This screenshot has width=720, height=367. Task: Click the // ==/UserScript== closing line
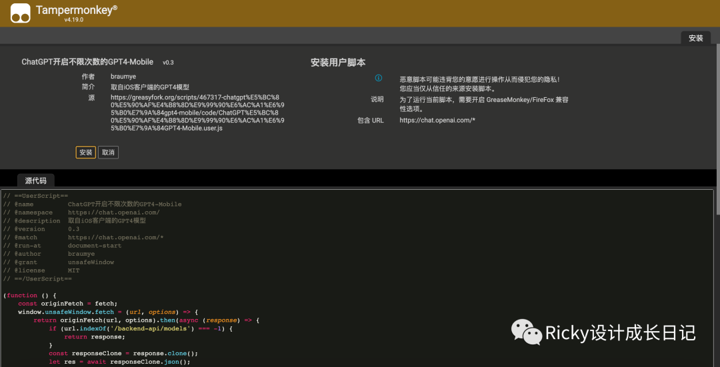[37, 278]
